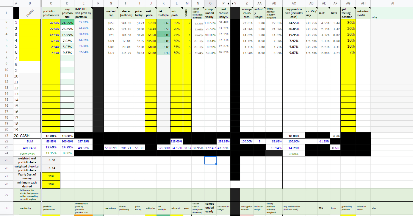Click the 'risk multiple' header cell
This screenshot has height=216, width=413.
click(x=164, y=13)
